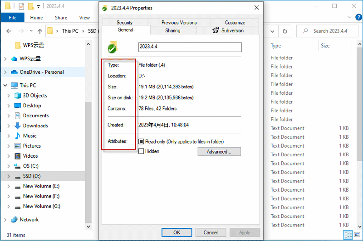Open the recent locations dropdown arrow
This screenshot has height=241, width=363.
(31, 31)
